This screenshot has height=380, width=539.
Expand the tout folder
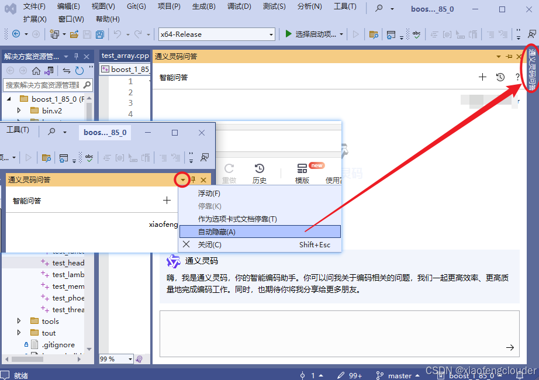(19, 333)
